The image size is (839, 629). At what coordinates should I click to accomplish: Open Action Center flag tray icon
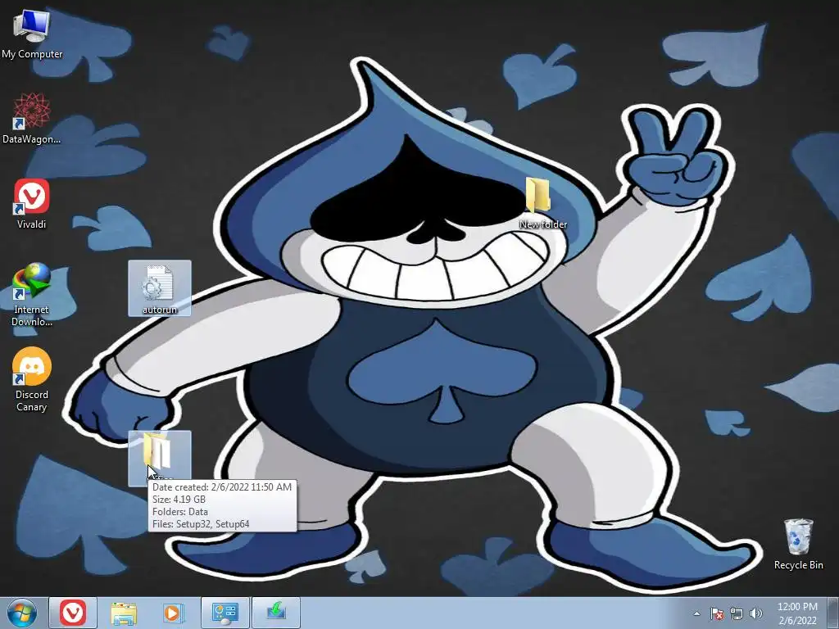716,613
